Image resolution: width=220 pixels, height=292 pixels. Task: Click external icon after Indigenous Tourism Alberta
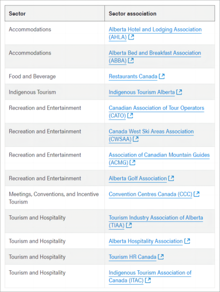coord(179,92)
